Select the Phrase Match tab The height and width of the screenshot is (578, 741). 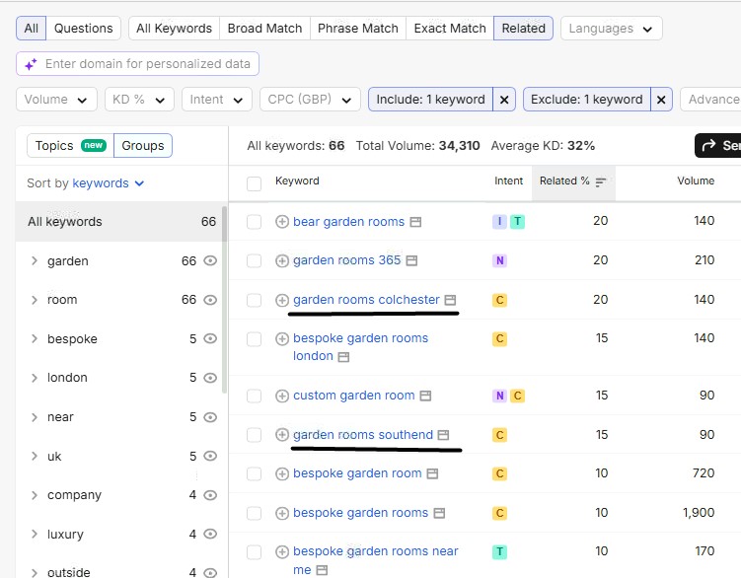(358, 29)
